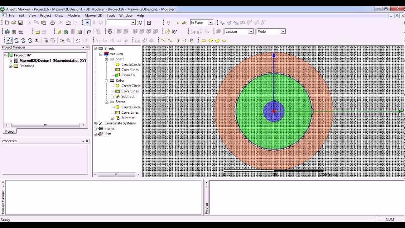Select the Draw Ellipse tool

tap(224, 41)
